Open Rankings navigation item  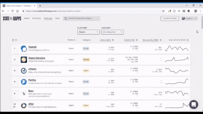(x=48, y=18)
